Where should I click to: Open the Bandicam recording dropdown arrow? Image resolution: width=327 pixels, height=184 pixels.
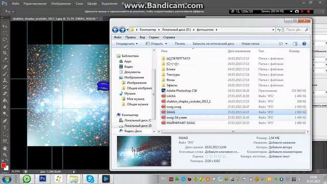pos(291,11)
